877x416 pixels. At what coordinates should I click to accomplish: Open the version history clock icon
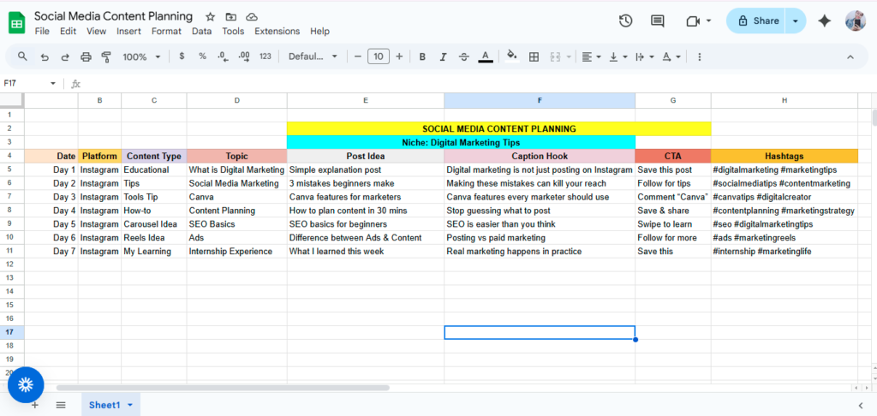625,21
